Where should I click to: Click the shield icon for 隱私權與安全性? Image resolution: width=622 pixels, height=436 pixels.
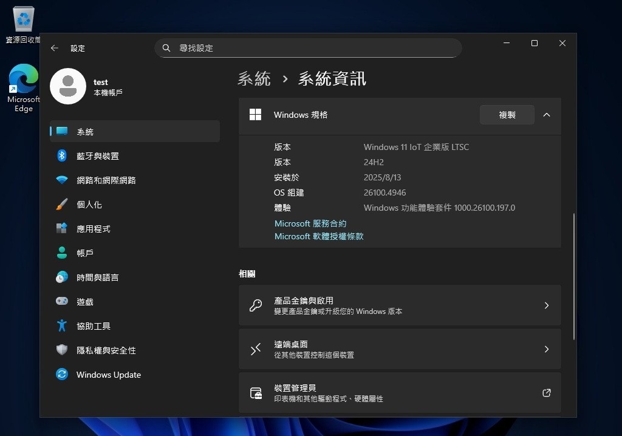62,350
